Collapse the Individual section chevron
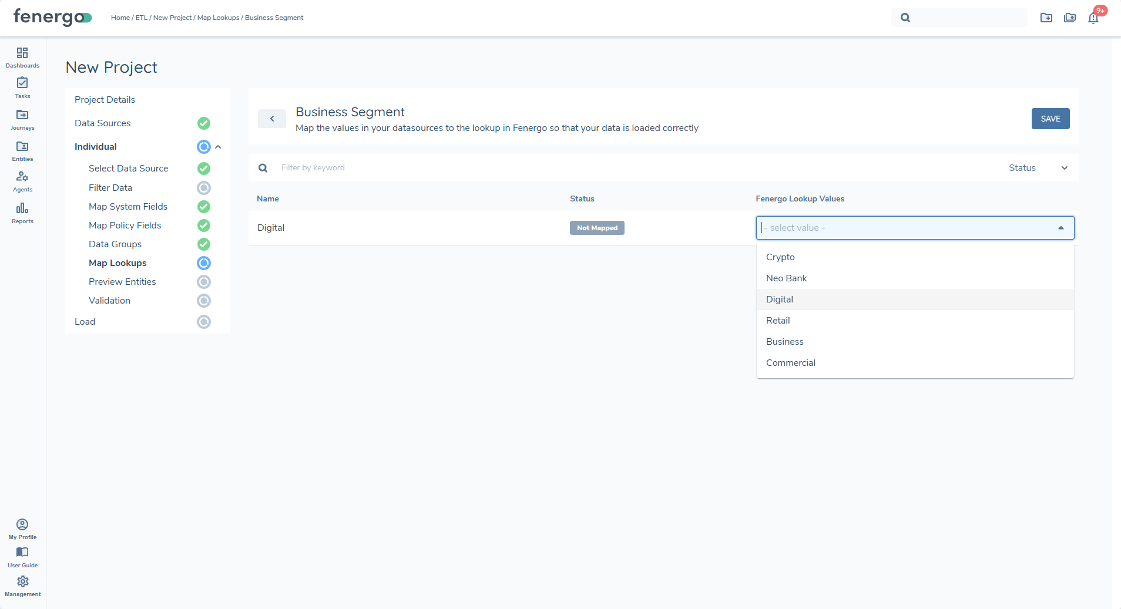 218,147
